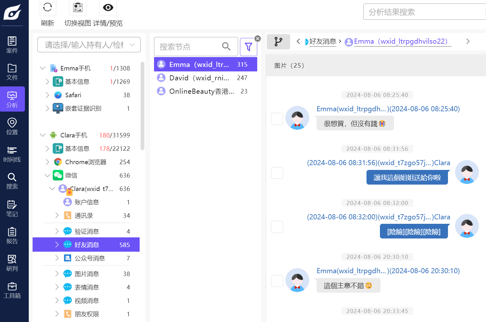Click the branch graph icon button
486x322 pixels.
tap(278, 41)
